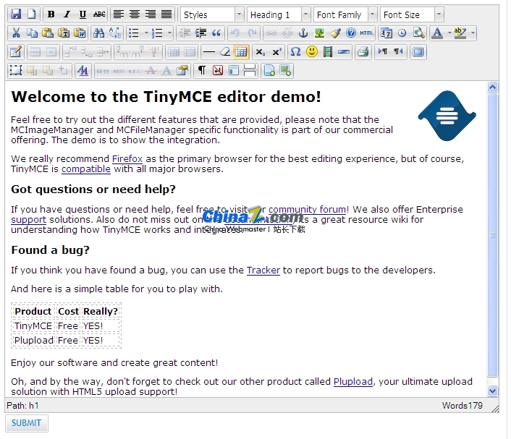
Task: Create a new blank document
Action: point(32,14)
